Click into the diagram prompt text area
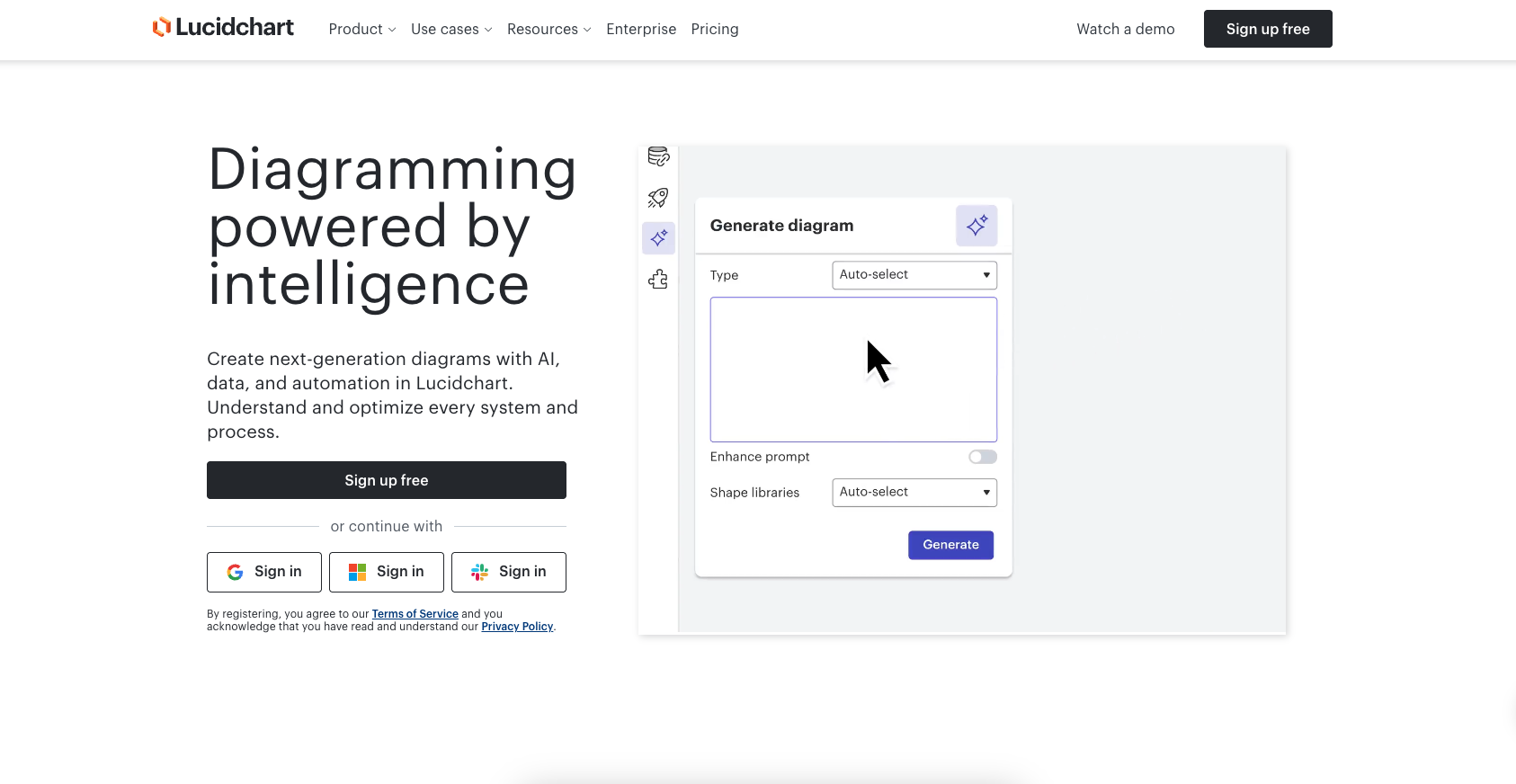 point(853,370)
